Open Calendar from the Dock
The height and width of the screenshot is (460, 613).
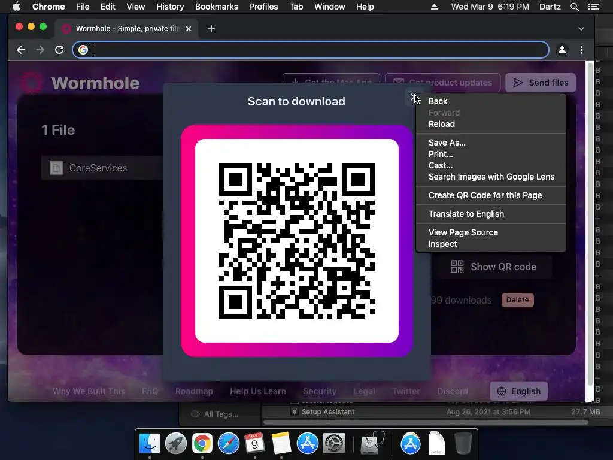[x=254, y=444]
